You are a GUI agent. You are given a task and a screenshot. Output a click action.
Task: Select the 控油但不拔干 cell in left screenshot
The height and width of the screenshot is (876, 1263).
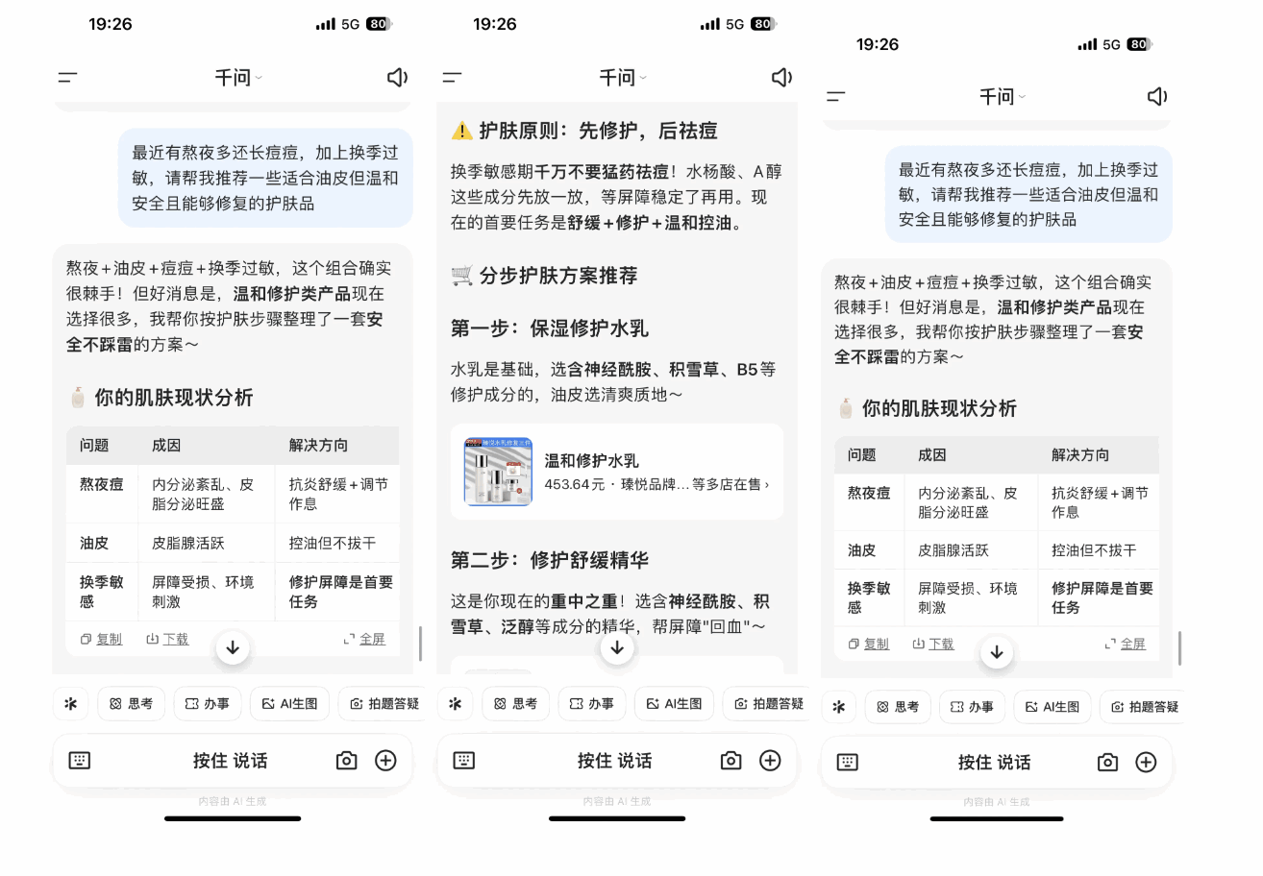click(x=336, y=543)
